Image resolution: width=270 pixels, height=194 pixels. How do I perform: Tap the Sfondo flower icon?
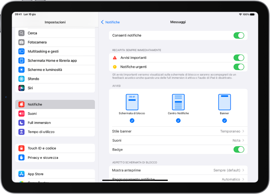point(21,78)
